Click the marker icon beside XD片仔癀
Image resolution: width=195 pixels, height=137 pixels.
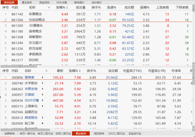(x=43, y=100)
